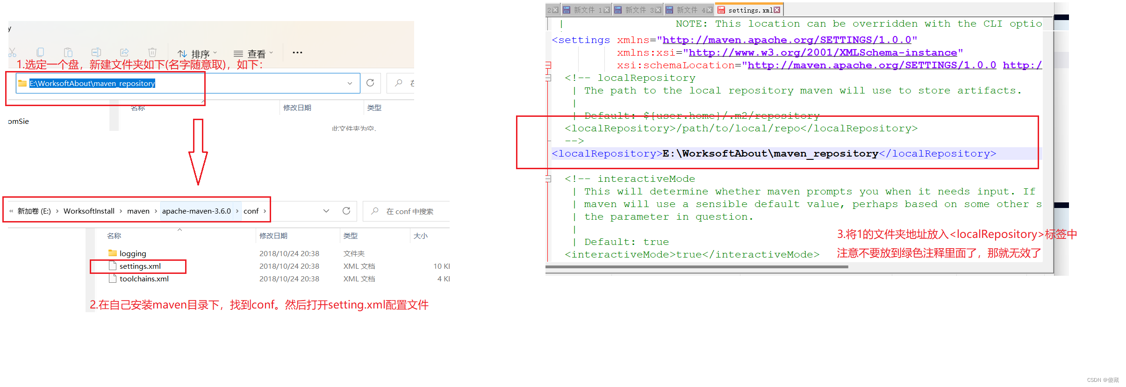Navigate to apache-maven-3.6.0 in breadcrumb
Image resolution: width=1126 pixels, height=387 pixels.
point(196,211)
